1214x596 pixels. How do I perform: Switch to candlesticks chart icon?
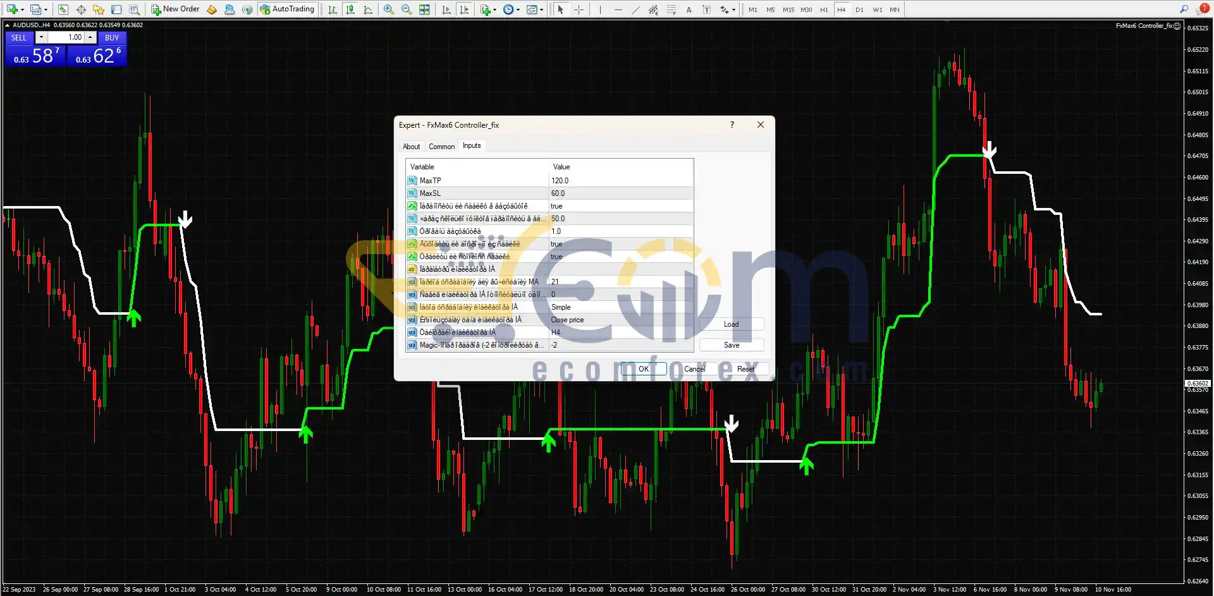tap(350, 9)
